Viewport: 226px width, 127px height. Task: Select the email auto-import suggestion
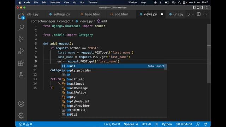click(x=114, y=66)
